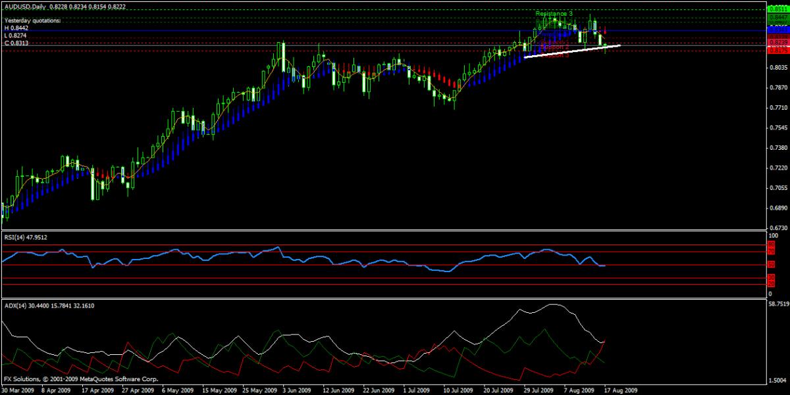Click the red 0.8239 price tag
Screen dimensions: 790x395
[777, 41]
